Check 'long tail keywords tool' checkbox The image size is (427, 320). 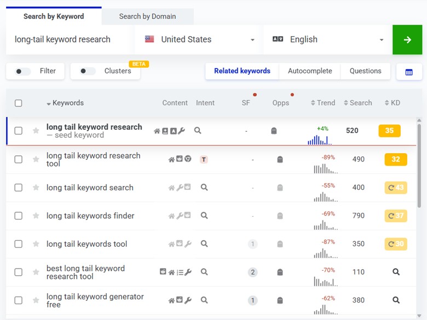click(x=18, y=244)
